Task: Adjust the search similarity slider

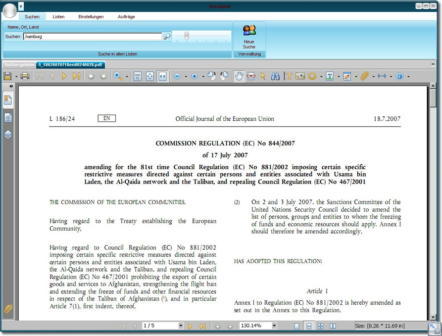Action: [187, 36]
